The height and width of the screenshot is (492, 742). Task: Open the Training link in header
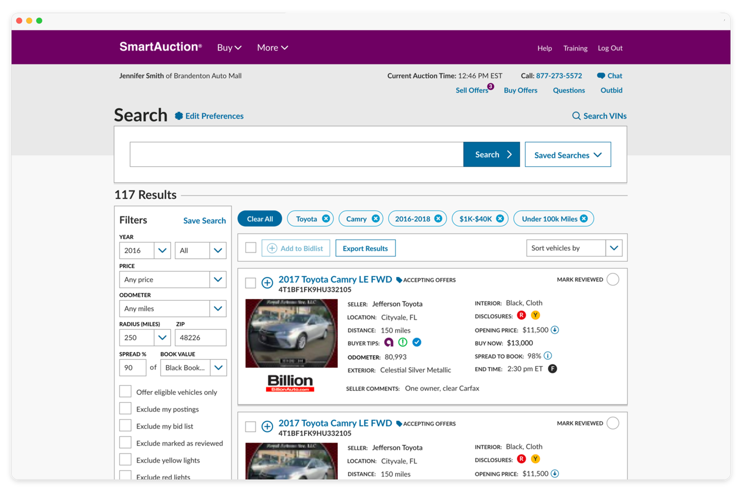click(575, 48)
